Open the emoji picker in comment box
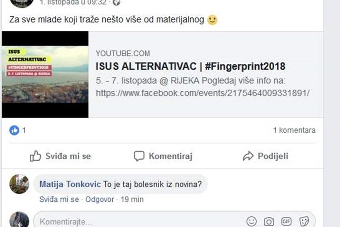340x227 pixels. click(252, 221)
